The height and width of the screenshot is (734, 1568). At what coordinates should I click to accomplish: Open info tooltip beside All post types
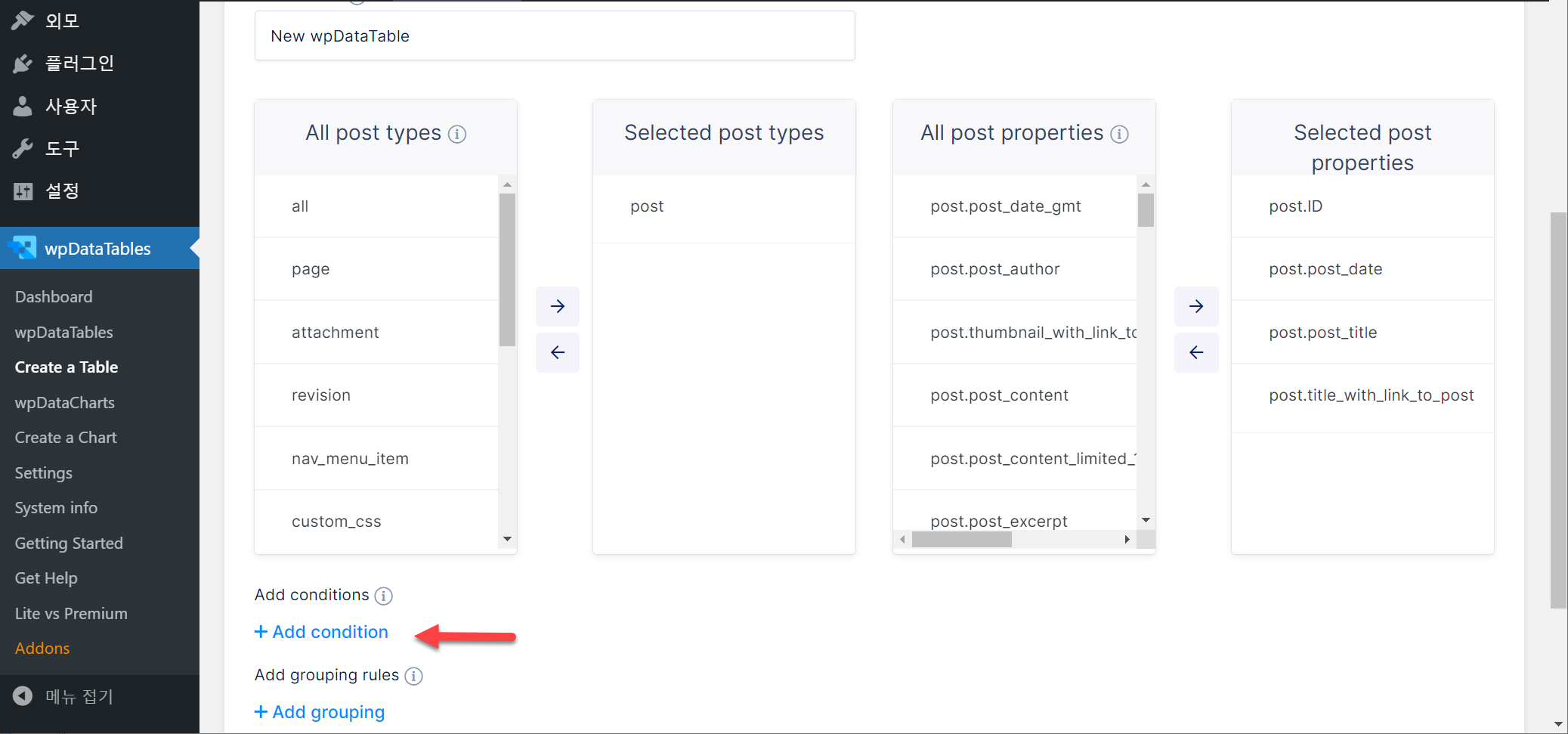tap(457, 134)
